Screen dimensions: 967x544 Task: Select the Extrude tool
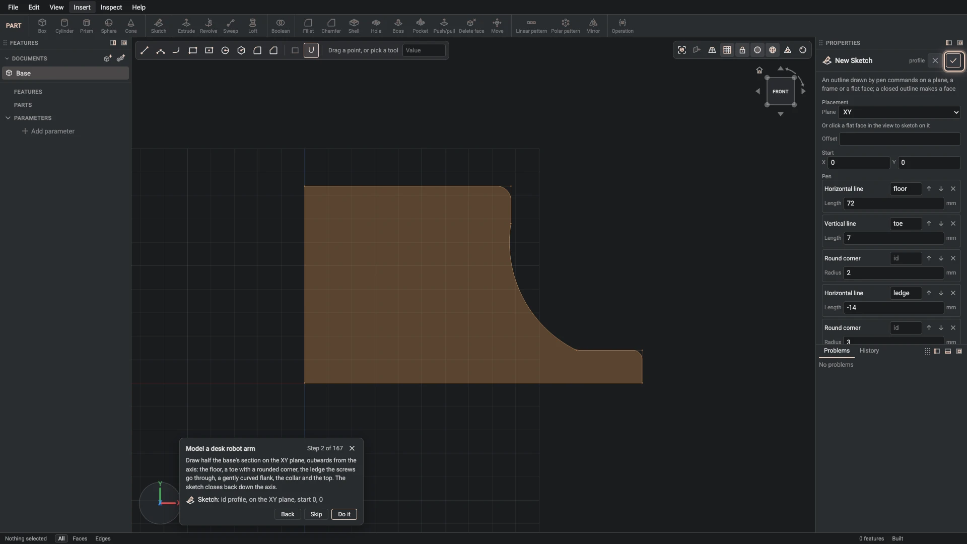[186, 26]
